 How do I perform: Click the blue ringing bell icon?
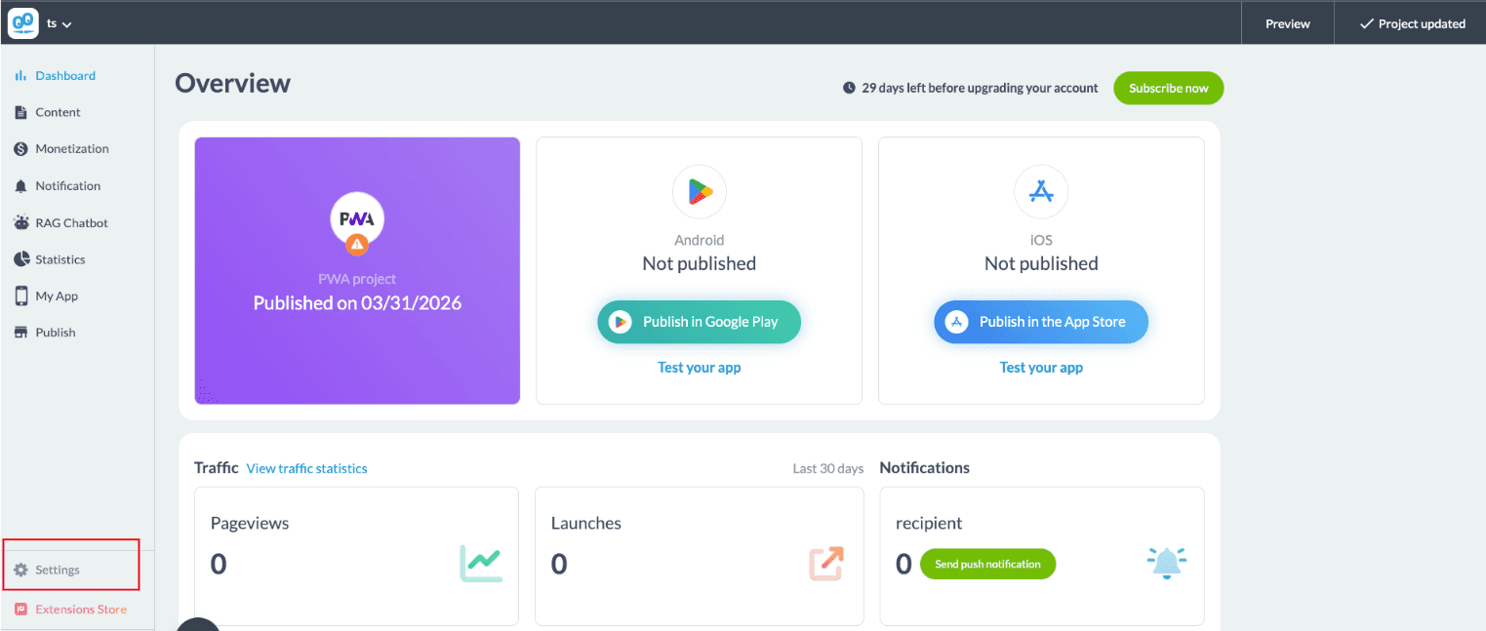(x=1167, y=563)
